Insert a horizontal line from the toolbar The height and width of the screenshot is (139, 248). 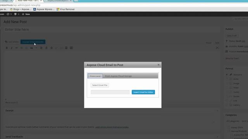pos(36,48)
